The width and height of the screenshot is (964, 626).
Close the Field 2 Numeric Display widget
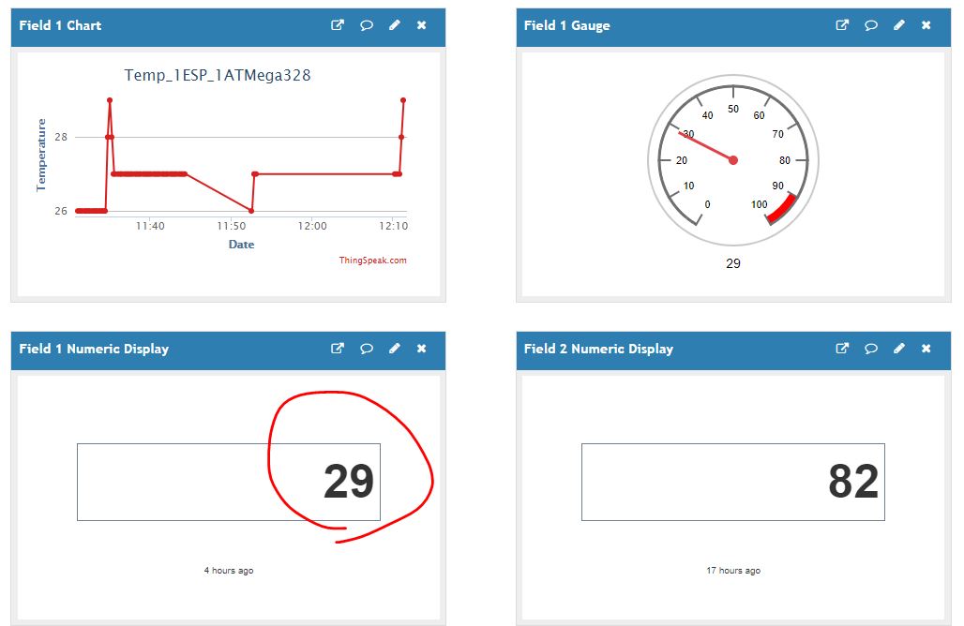tap(926, 349)
